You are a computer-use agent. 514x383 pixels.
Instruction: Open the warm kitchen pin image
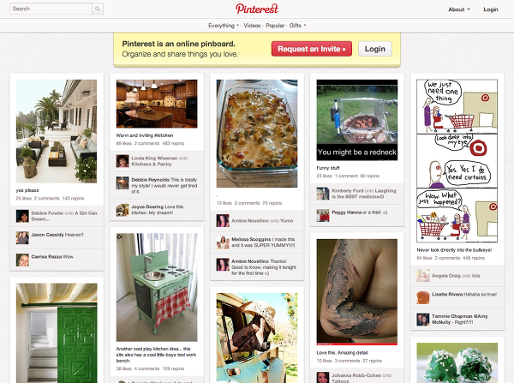(157, 104)
